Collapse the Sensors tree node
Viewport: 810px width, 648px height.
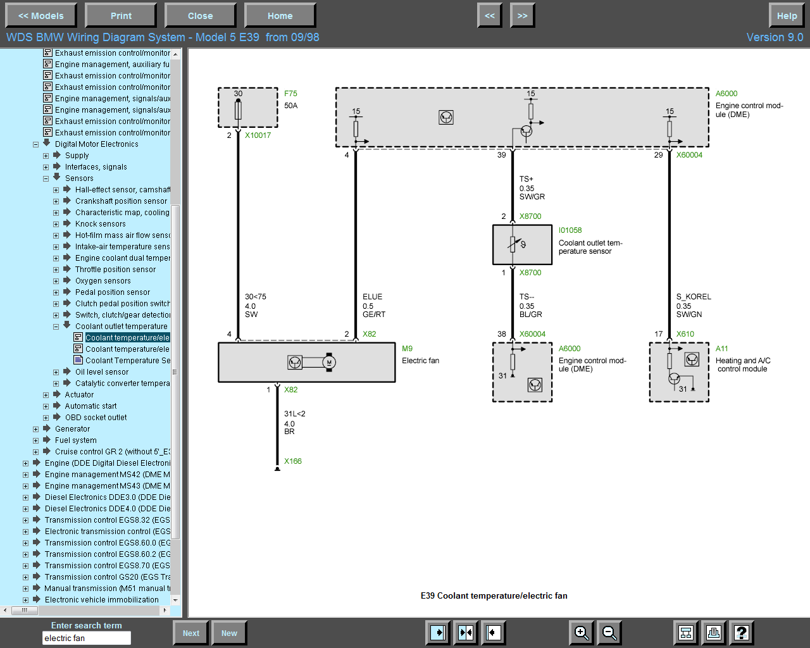tap(46, 178)
